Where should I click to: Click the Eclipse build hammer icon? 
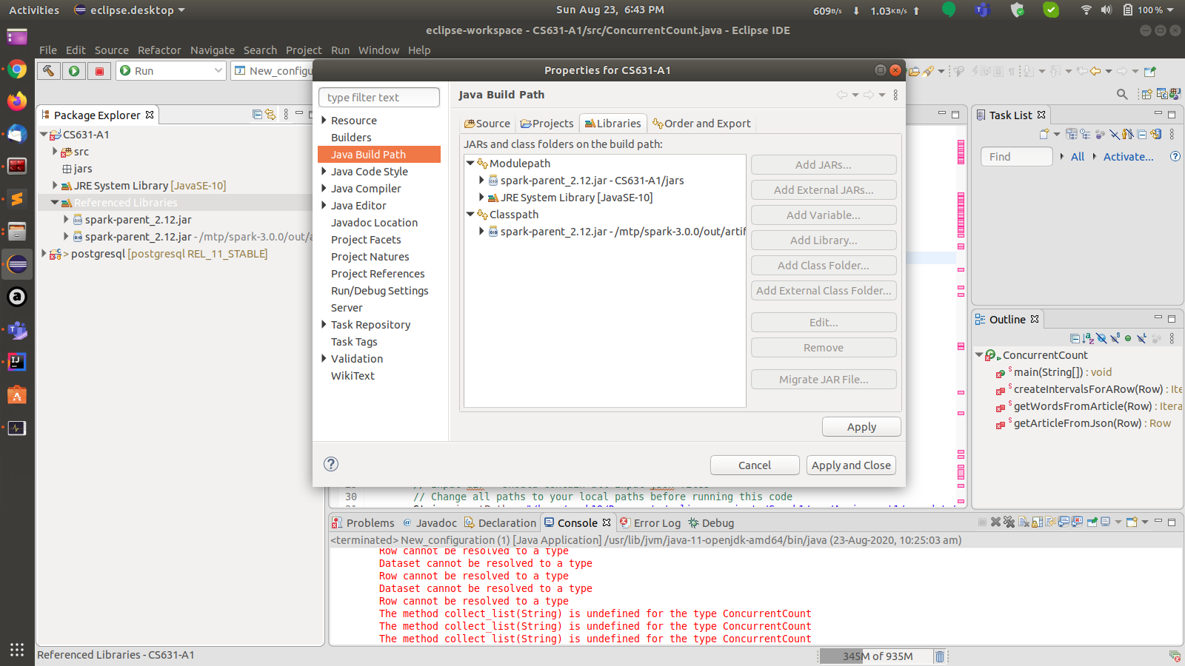click(48, 70)
